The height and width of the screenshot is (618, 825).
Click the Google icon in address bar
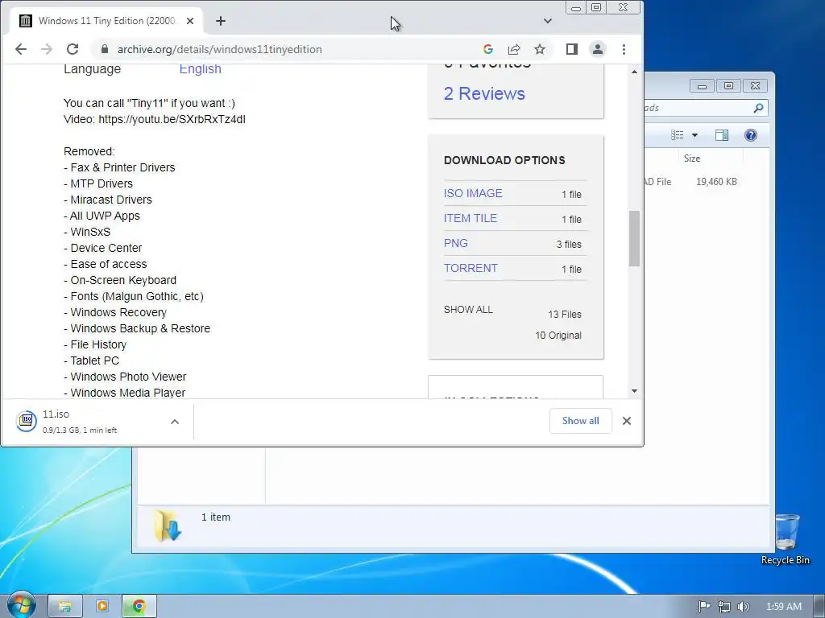point(487,49)
